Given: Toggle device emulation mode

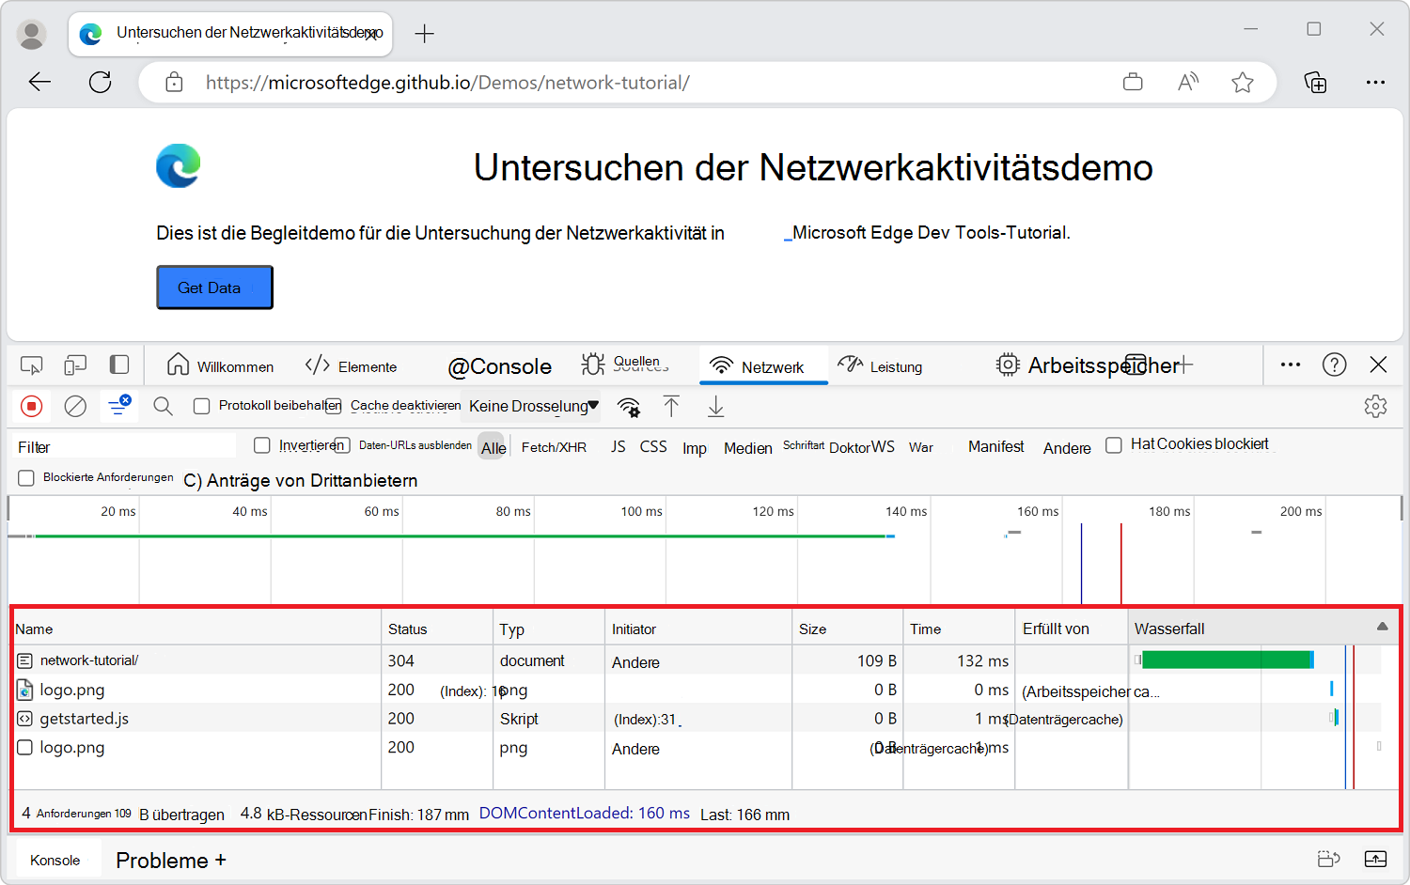Looking at the screenshot, I should 75,365.
